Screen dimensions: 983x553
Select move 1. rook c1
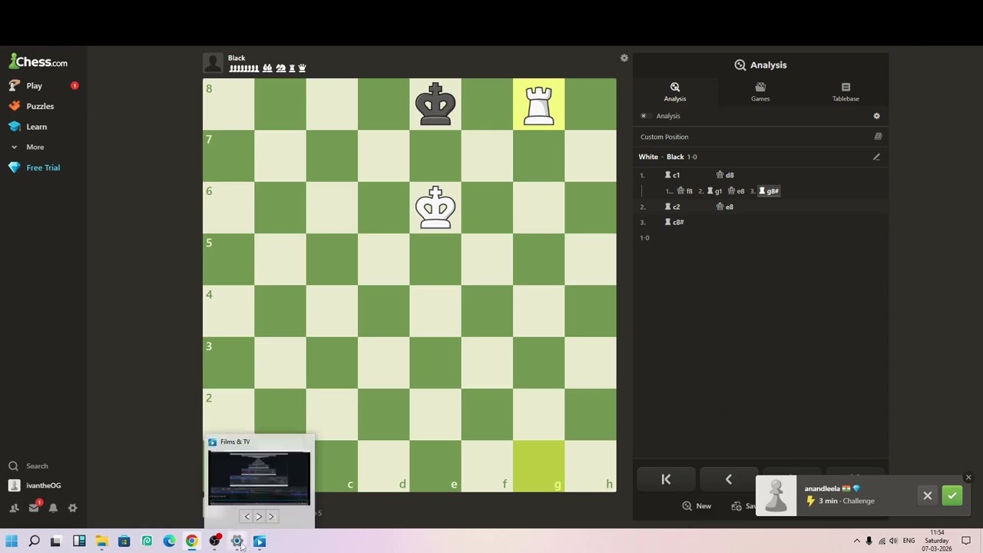coord(673,175)
